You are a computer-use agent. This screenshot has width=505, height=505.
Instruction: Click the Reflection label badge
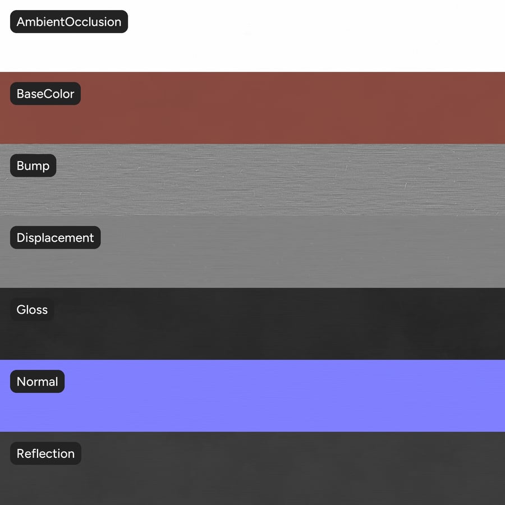[45, 453]
